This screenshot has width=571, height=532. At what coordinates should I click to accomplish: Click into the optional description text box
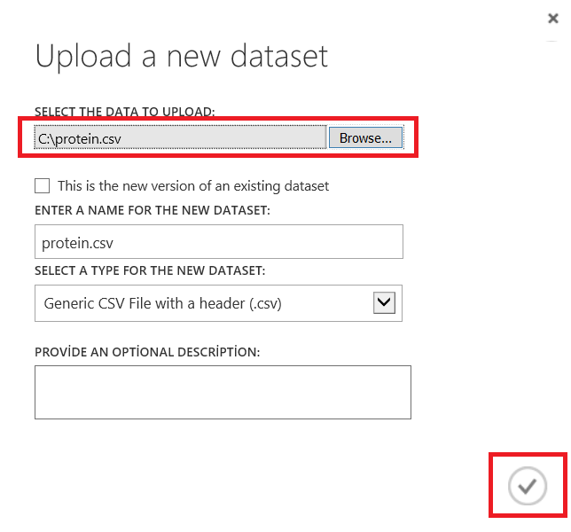point(223,392)
